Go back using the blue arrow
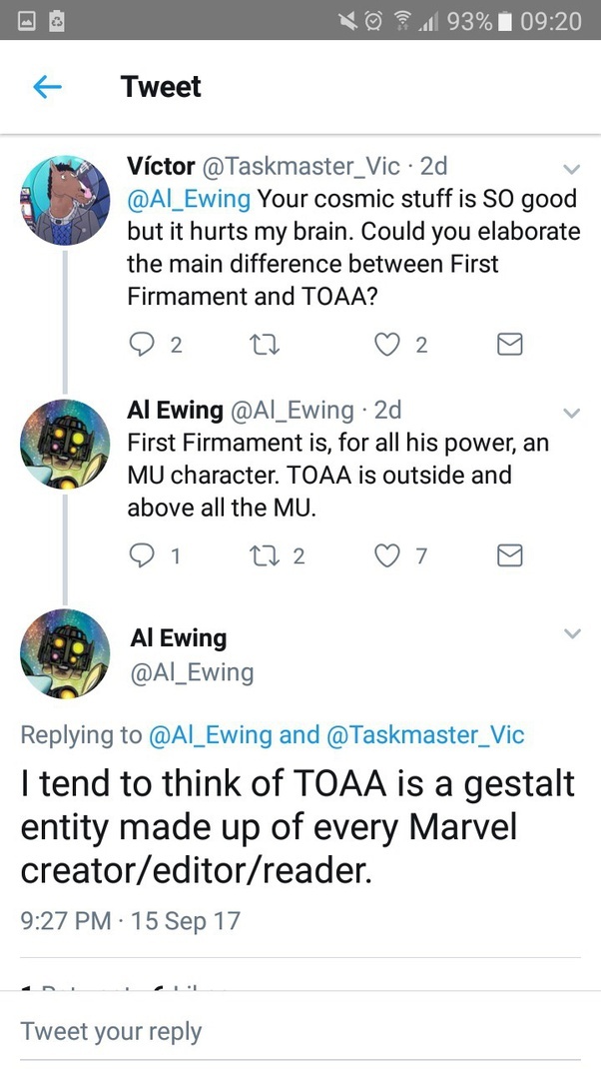601x1069 pixels. [x=47, y=88]
